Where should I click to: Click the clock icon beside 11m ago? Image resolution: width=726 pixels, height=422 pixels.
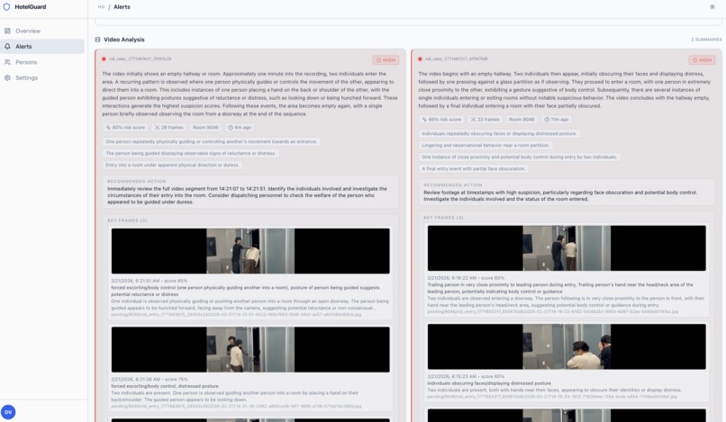pos(547,120)
